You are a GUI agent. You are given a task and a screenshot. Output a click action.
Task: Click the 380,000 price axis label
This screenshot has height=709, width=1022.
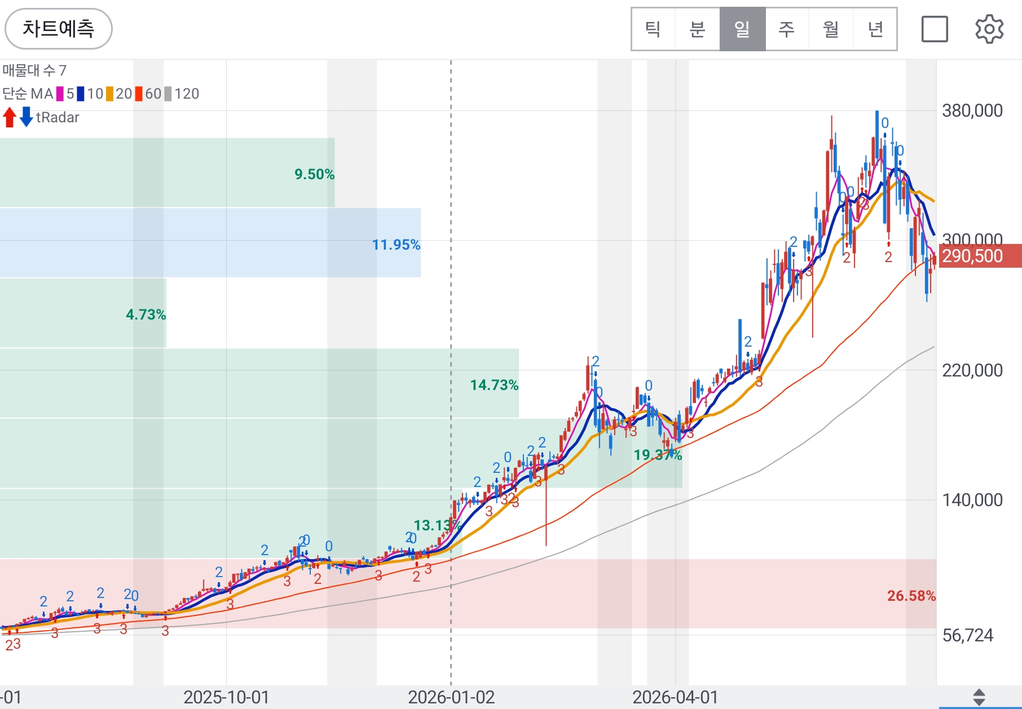click(x=972, y=110)
